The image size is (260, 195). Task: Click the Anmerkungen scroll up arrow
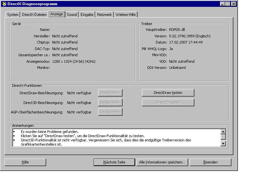[223, 132]
